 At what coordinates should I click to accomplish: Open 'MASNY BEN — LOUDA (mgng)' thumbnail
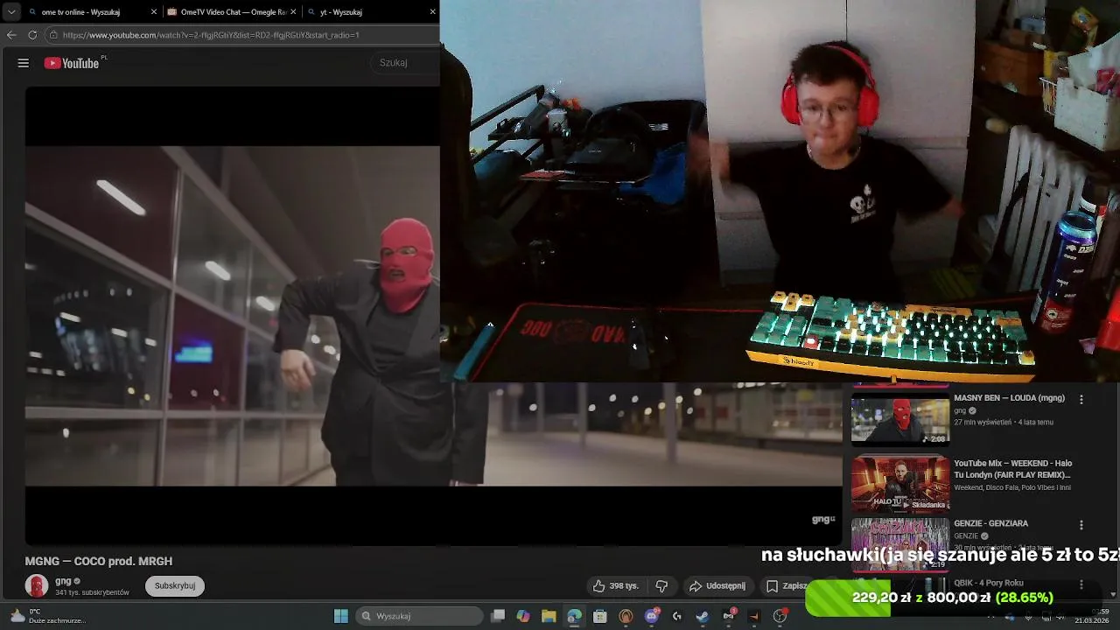click(x=900, y=418)
